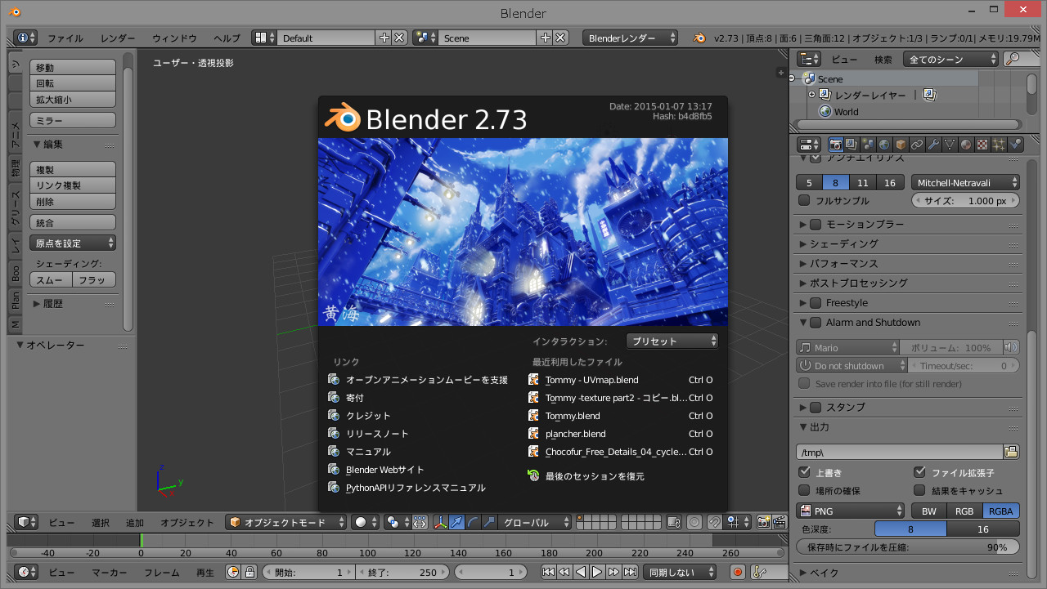The width and height of the screenshot is (1047, 589).
Task: Open the Object properties tab cube icon
Action: click(x=901, y=145)
